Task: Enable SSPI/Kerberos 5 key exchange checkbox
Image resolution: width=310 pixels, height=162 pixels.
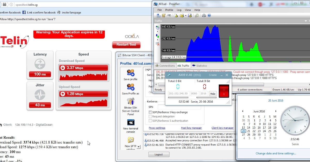Action: (x=150, y=112)
